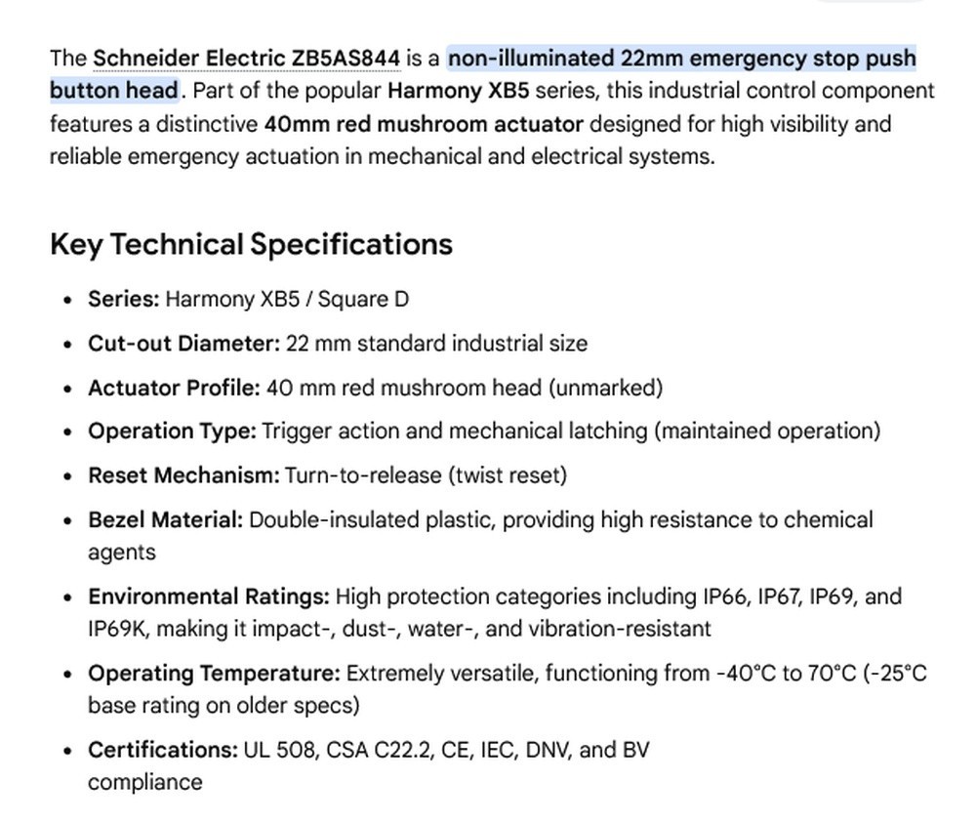This screenshot has height=823, width=976.
Task: Click the Cut-out Diameter label
Action: [x=184, y=344]
